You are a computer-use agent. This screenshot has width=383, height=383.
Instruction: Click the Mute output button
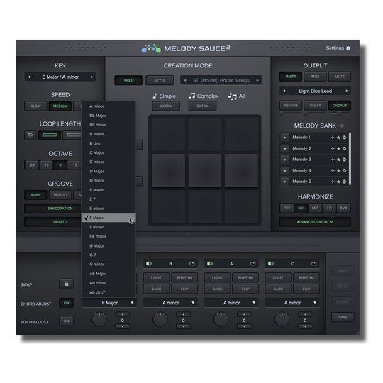[x=340, y=77]
